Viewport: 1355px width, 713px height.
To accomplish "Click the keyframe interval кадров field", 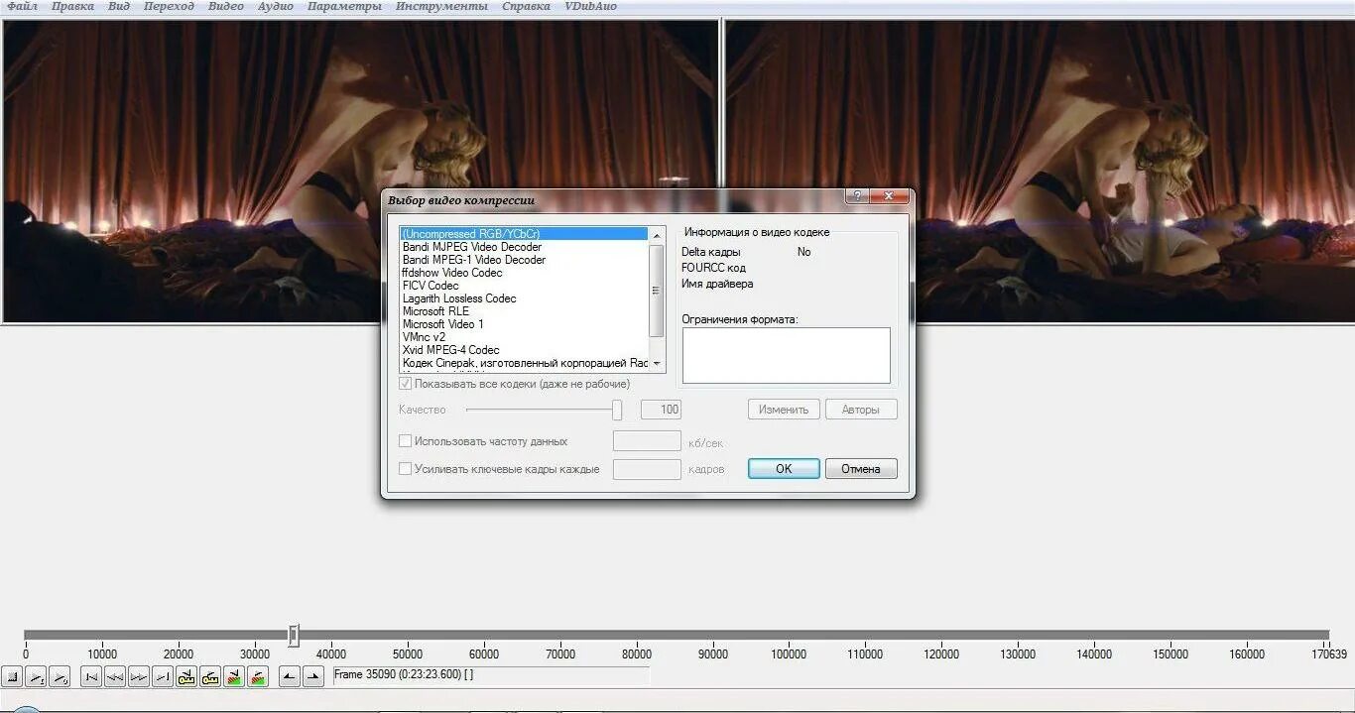I will (x=647, y=469).
